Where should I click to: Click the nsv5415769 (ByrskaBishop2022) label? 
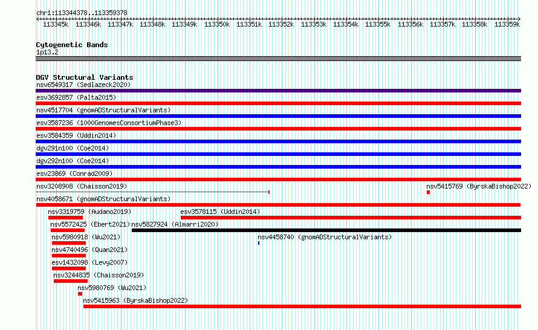[479, 186]
